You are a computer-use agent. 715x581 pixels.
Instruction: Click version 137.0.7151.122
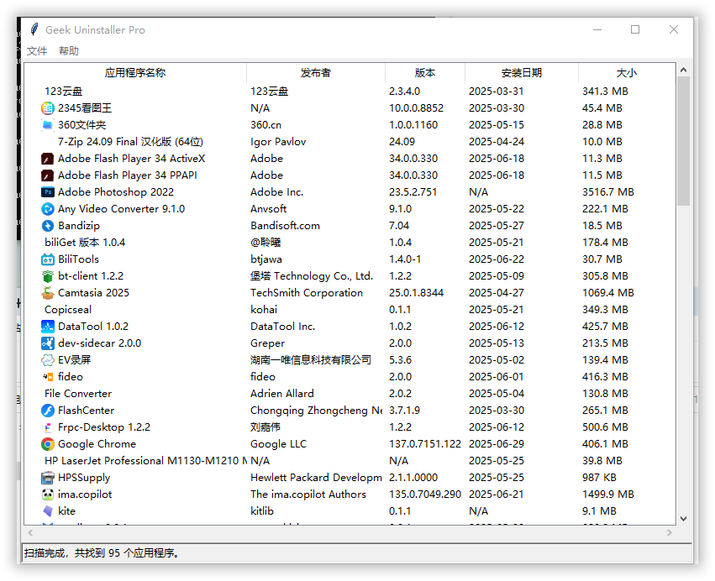[425, 444]
